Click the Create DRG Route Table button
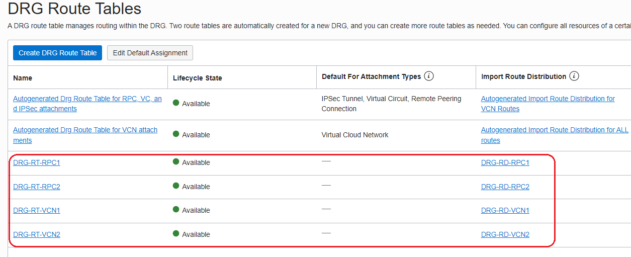631x257 pixels. pyautogui.click(x=58, y=53)
